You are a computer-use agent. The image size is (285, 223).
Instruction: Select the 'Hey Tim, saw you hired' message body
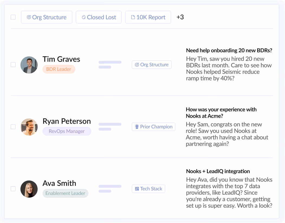pyautogui.click(x=229, y=69)
